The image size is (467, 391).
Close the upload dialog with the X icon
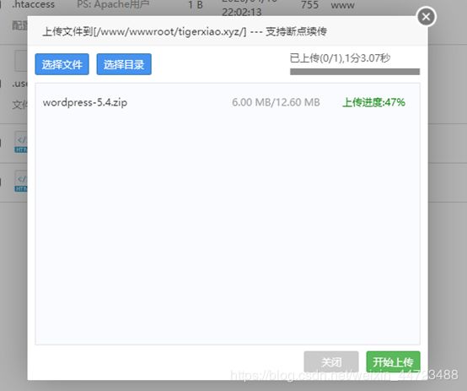tap(427, 17)
